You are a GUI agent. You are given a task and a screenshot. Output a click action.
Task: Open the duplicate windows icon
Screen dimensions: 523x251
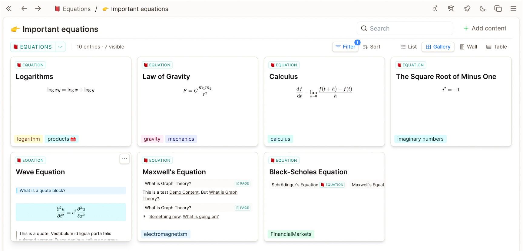click(x=498, y=9)
